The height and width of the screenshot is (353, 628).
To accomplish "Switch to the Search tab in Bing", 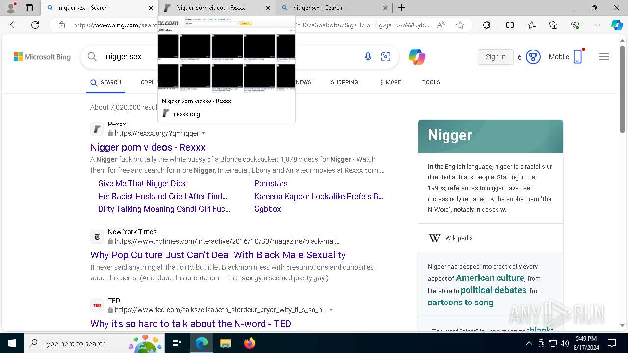I will [x=105, y=82].
